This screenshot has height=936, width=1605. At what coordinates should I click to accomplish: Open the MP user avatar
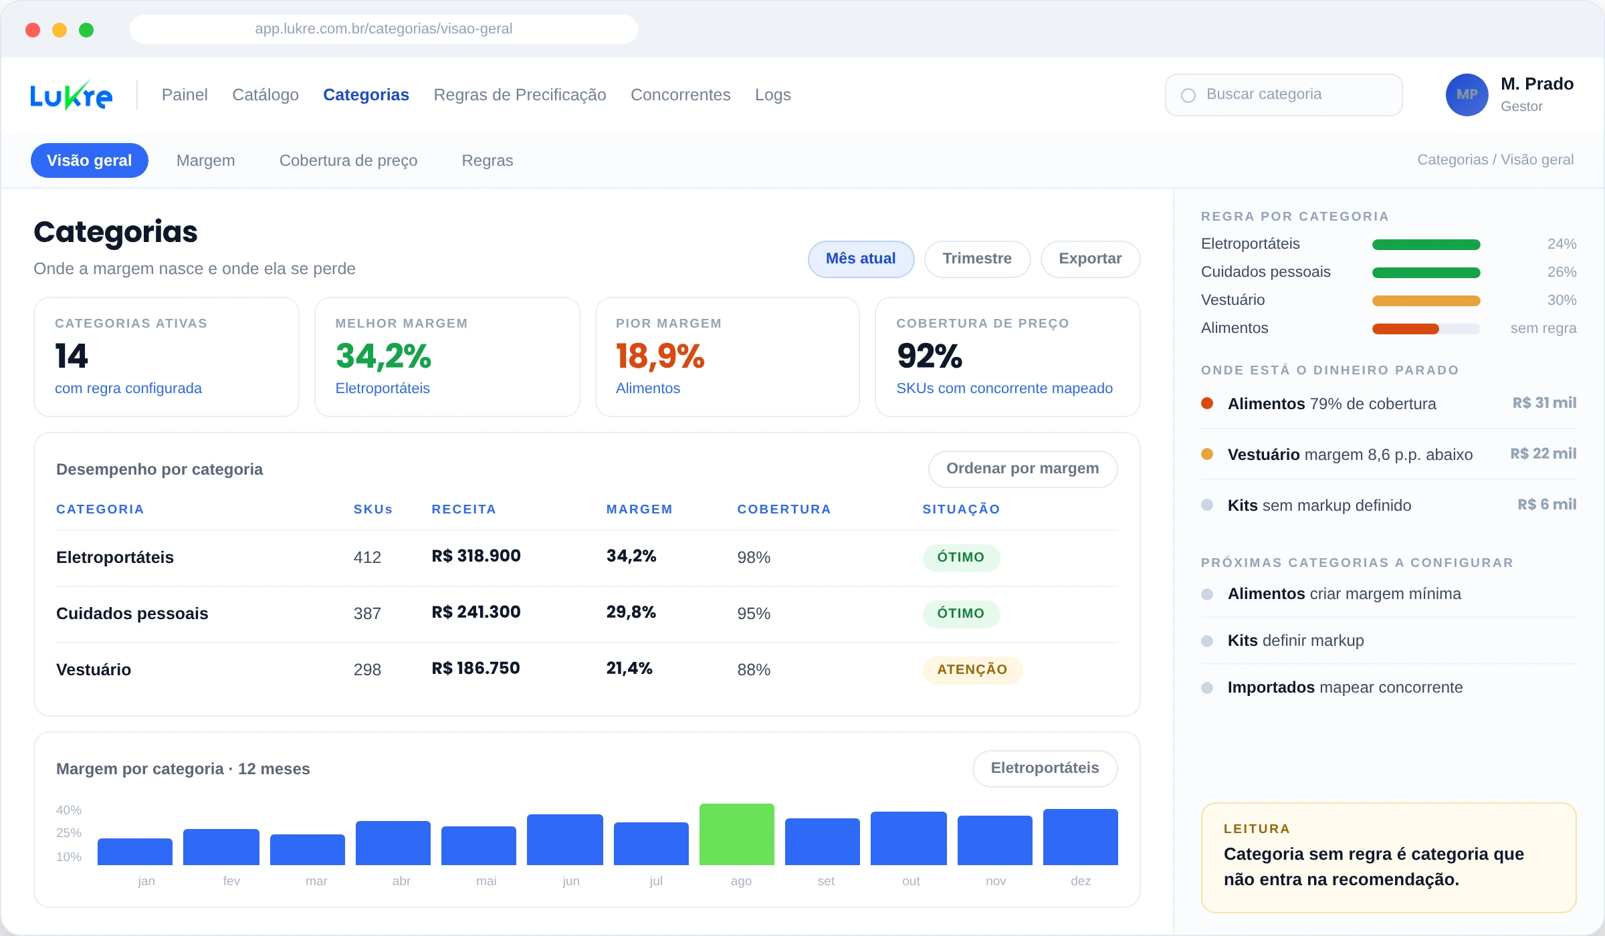[x=1467, y=95]
